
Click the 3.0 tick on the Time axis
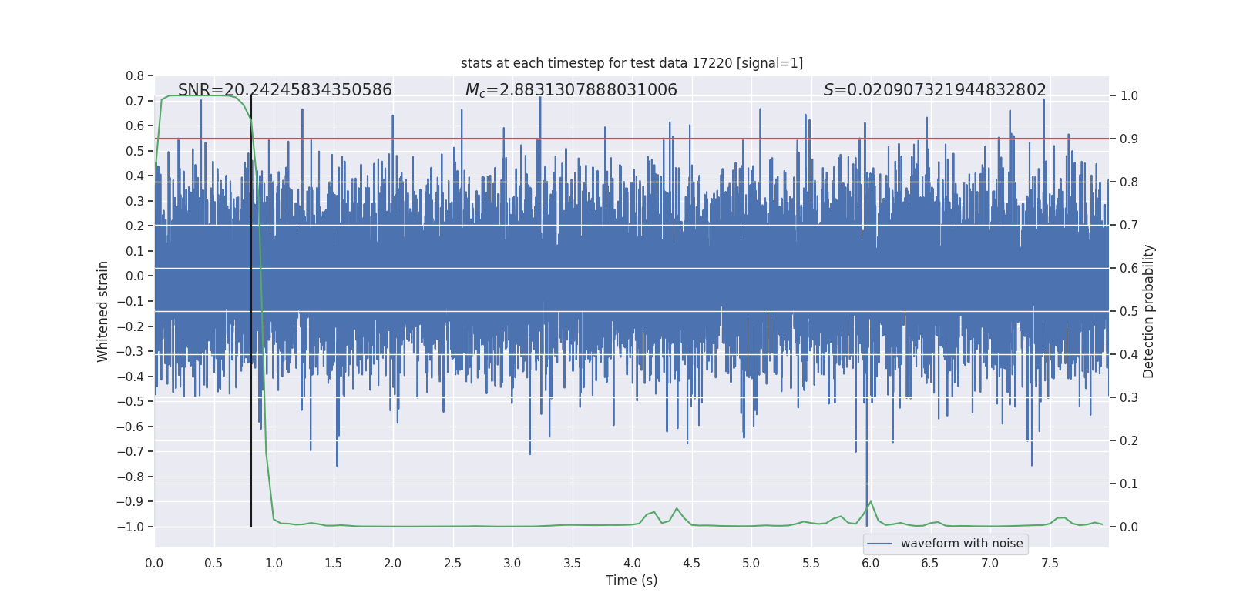(512, 563)
